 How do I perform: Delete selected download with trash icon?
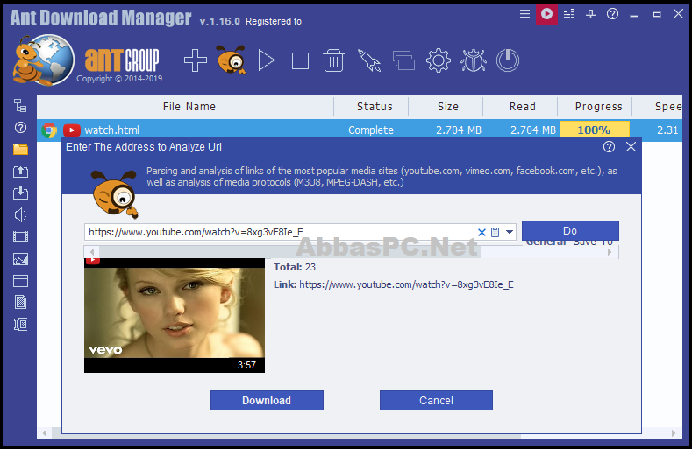pos(333,60)
